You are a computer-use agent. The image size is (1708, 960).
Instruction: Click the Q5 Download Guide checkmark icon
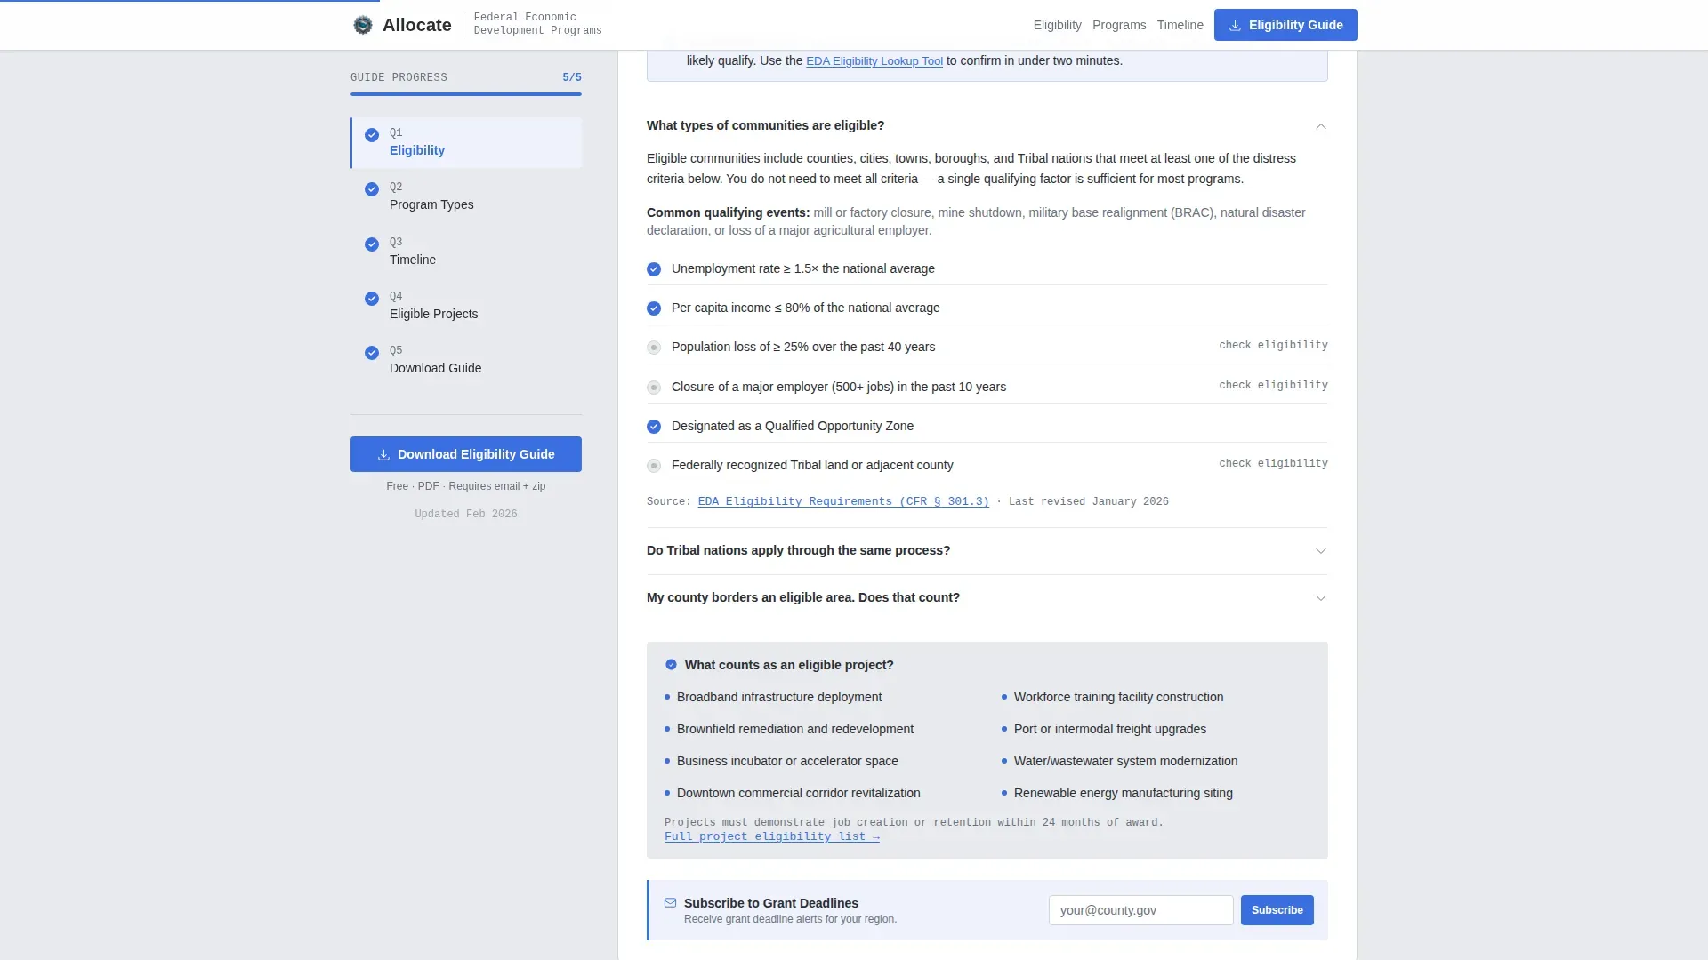pos(372,353)
